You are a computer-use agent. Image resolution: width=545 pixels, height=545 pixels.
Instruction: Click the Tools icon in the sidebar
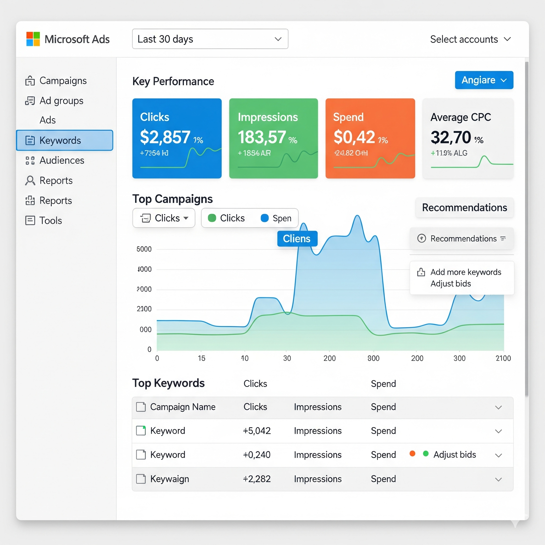pyautogui.click(x=30, y=220)
